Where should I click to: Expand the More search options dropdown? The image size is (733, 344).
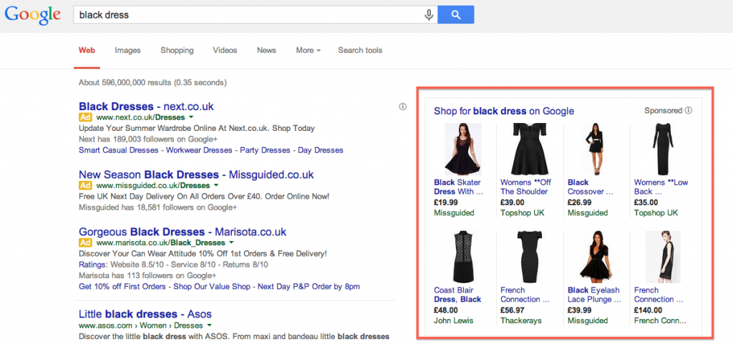308,51
